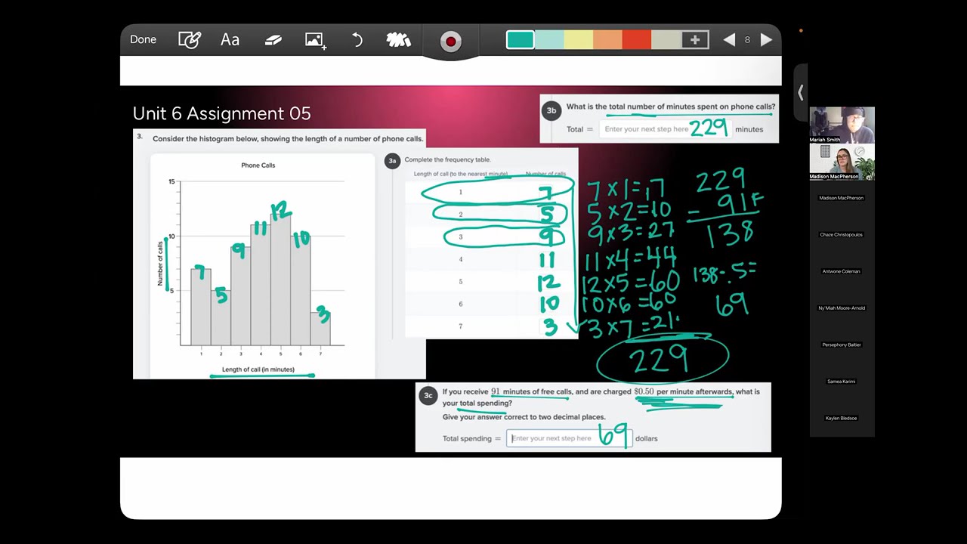Click participant Kaylen Bledsoe

(842, 418)
